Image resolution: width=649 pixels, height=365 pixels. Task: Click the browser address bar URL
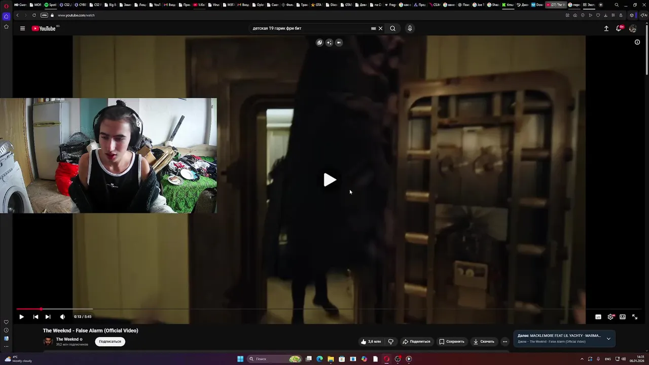coord(76,15)
